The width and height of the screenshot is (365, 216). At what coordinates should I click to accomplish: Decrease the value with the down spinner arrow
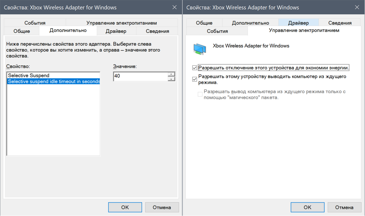pos(171,79)
